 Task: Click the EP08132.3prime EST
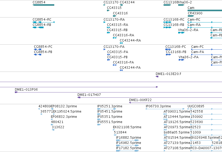click(52, 109)
